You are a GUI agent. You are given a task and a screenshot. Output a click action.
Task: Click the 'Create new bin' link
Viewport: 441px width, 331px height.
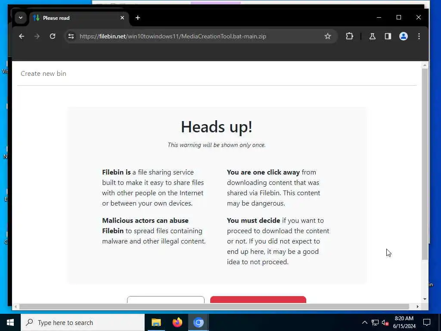click(43, 73)
